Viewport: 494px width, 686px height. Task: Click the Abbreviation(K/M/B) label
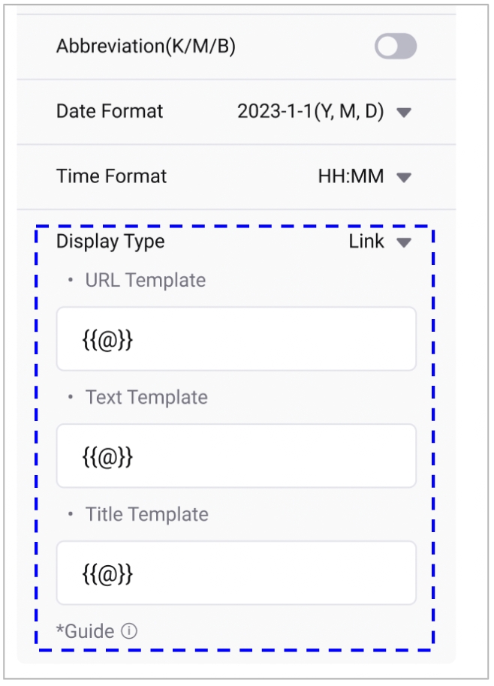[x=146, y=47]
